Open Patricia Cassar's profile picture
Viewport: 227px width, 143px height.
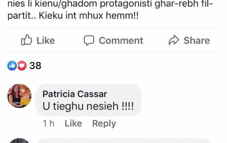(x=19, y=96)
